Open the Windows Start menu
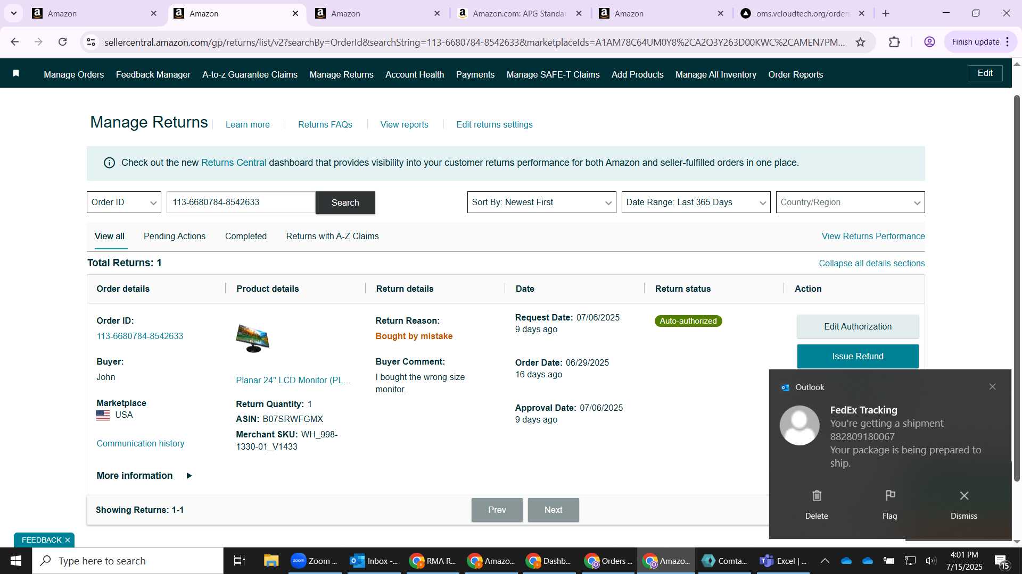Image resolution: width=1022 pixels, height=574 pixels. (15, 561)
